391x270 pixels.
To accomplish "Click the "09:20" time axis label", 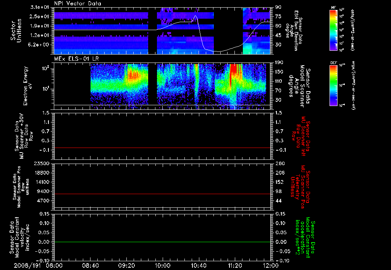I will (x=126, y=266).
